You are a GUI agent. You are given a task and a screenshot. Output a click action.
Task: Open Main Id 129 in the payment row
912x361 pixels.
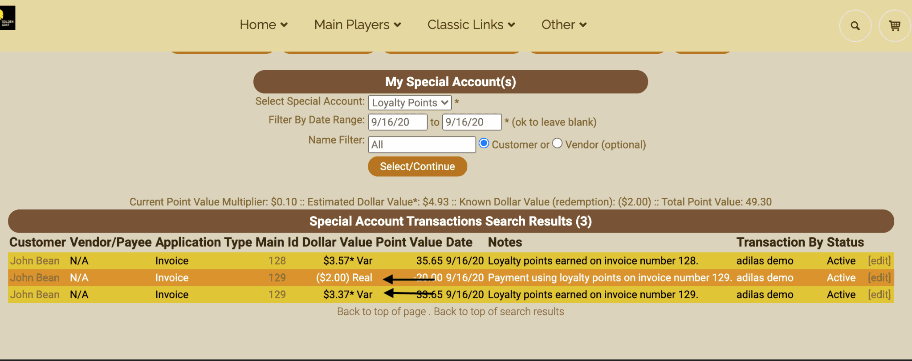click(x=277, y=278)
